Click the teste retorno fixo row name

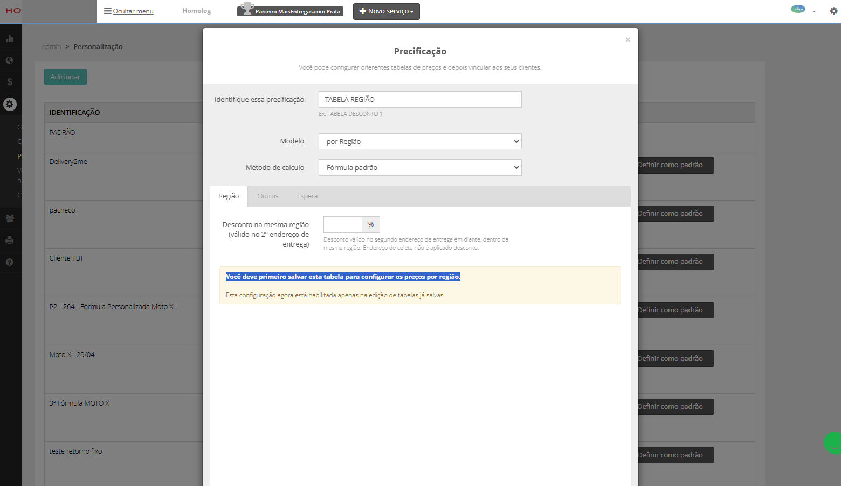76,451
